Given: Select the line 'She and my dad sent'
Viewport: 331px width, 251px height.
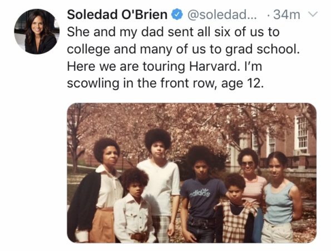Looking at the screenshot, I should 174,32.
